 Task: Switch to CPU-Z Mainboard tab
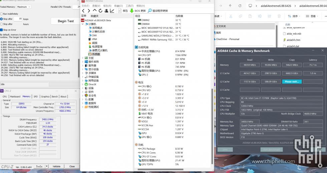click(x=15, y=97)
